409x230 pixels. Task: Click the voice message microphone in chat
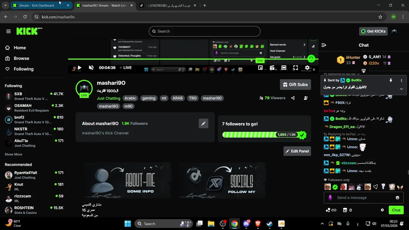pyautogui.click(x=330, y=198)
